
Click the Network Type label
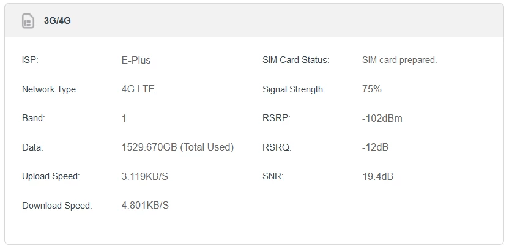coord(50,89)
